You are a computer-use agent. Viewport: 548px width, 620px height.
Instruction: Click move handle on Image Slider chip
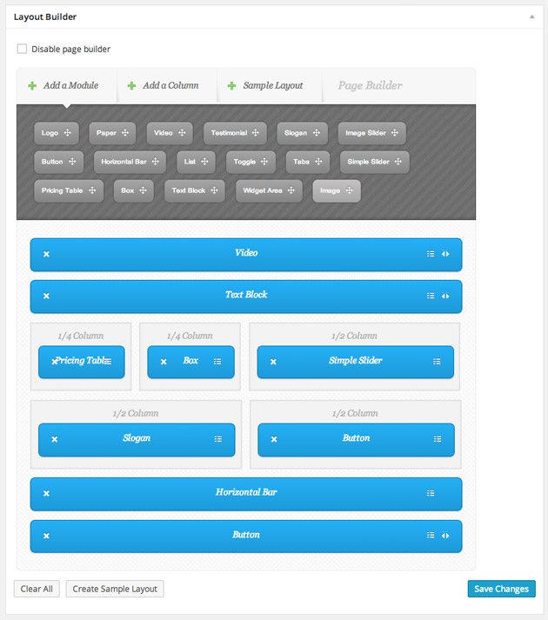click(x=395, y=132)
